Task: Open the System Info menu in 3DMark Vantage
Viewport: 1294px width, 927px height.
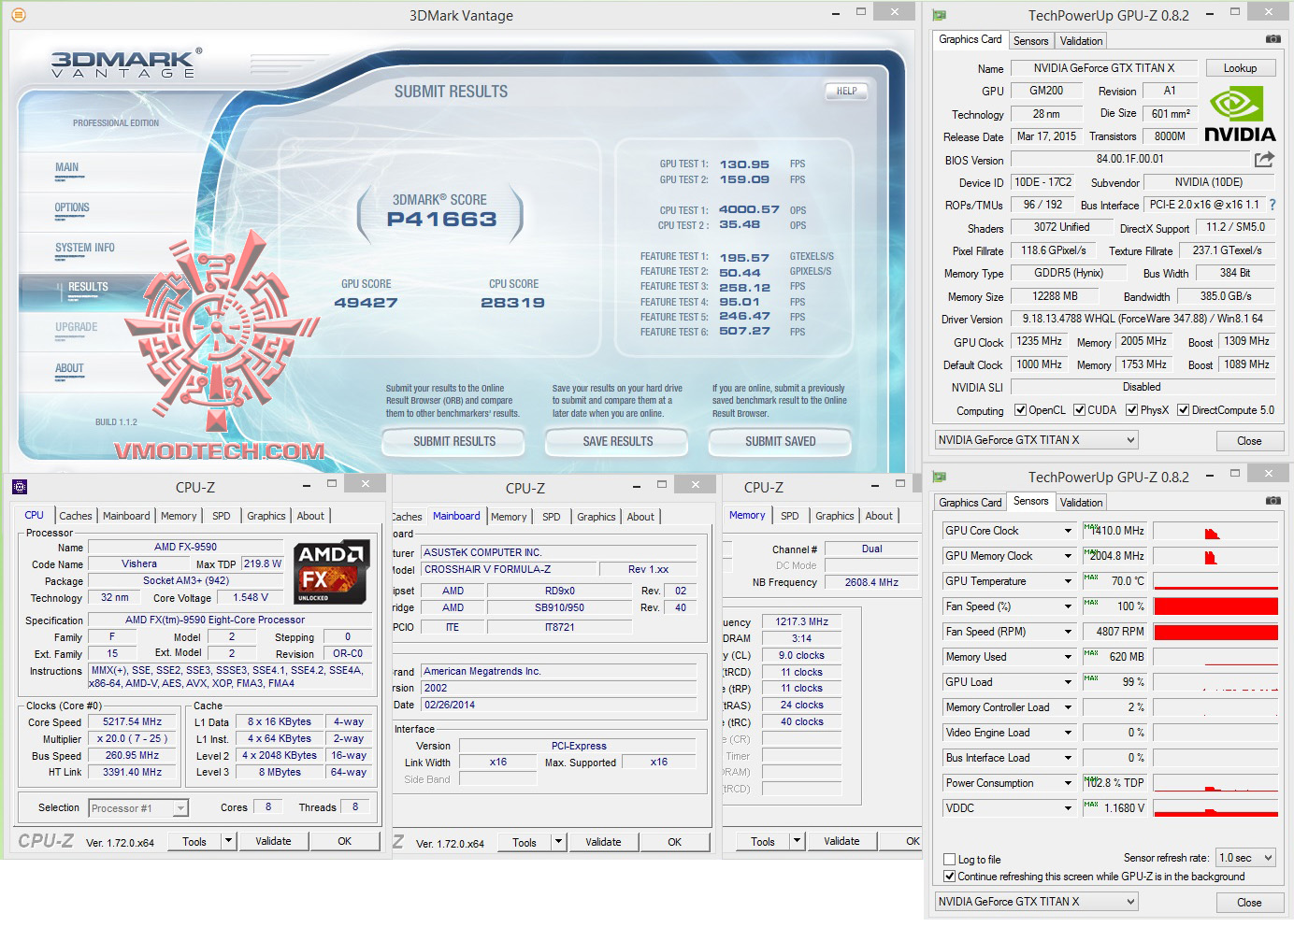Action: [85, 249]
